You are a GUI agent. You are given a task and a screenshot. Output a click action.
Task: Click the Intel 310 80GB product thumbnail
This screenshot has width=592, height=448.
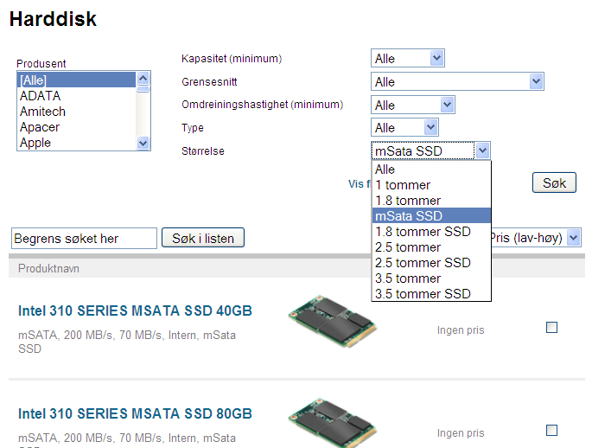[x=333, y=420]
